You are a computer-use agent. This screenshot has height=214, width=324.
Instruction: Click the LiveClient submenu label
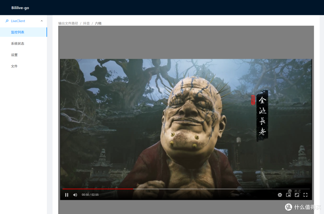pos(18,21)
